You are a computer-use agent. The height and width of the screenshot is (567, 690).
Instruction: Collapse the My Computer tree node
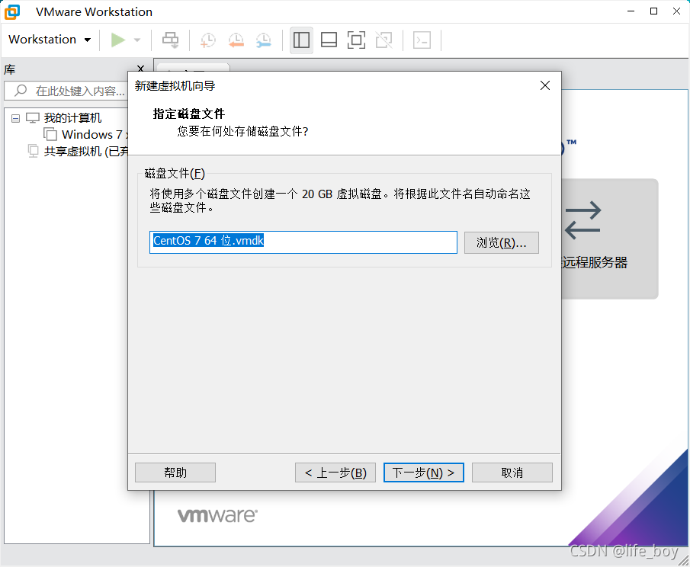click(x=15, y=118)
